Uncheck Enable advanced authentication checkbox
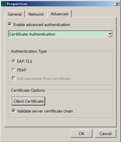 pyautogui.click(x=10, y=24)
